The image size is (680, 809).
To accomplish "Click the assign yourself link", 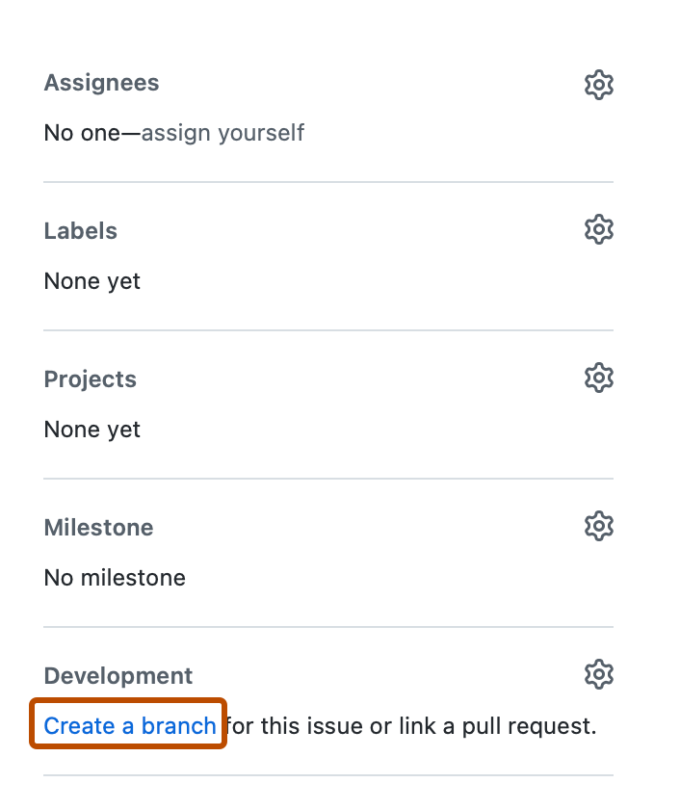I will [x=222, y=133].
